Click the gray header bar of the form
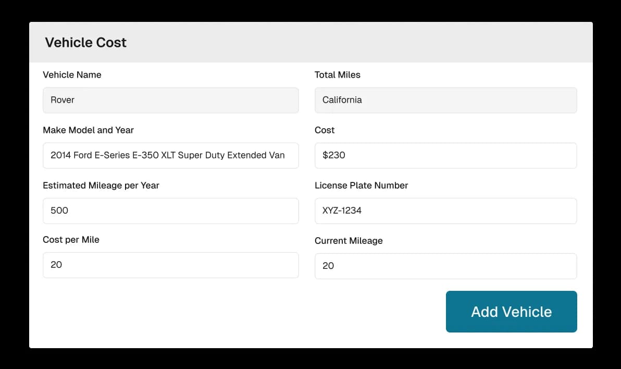Image resolution: width=621 pixels, height=369 pixels. coord(313,42)
